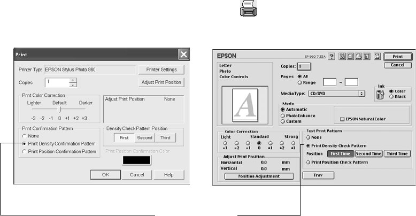Click the Copies field in Windows Print dialog
This screenshot has height=216, width=416.
click(57, 82)
